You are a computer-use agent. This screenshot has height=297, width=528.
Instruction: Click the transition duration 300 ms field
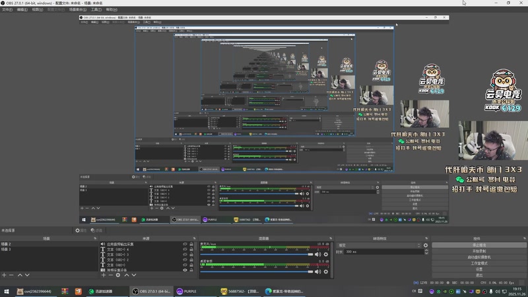pos(383,251)
